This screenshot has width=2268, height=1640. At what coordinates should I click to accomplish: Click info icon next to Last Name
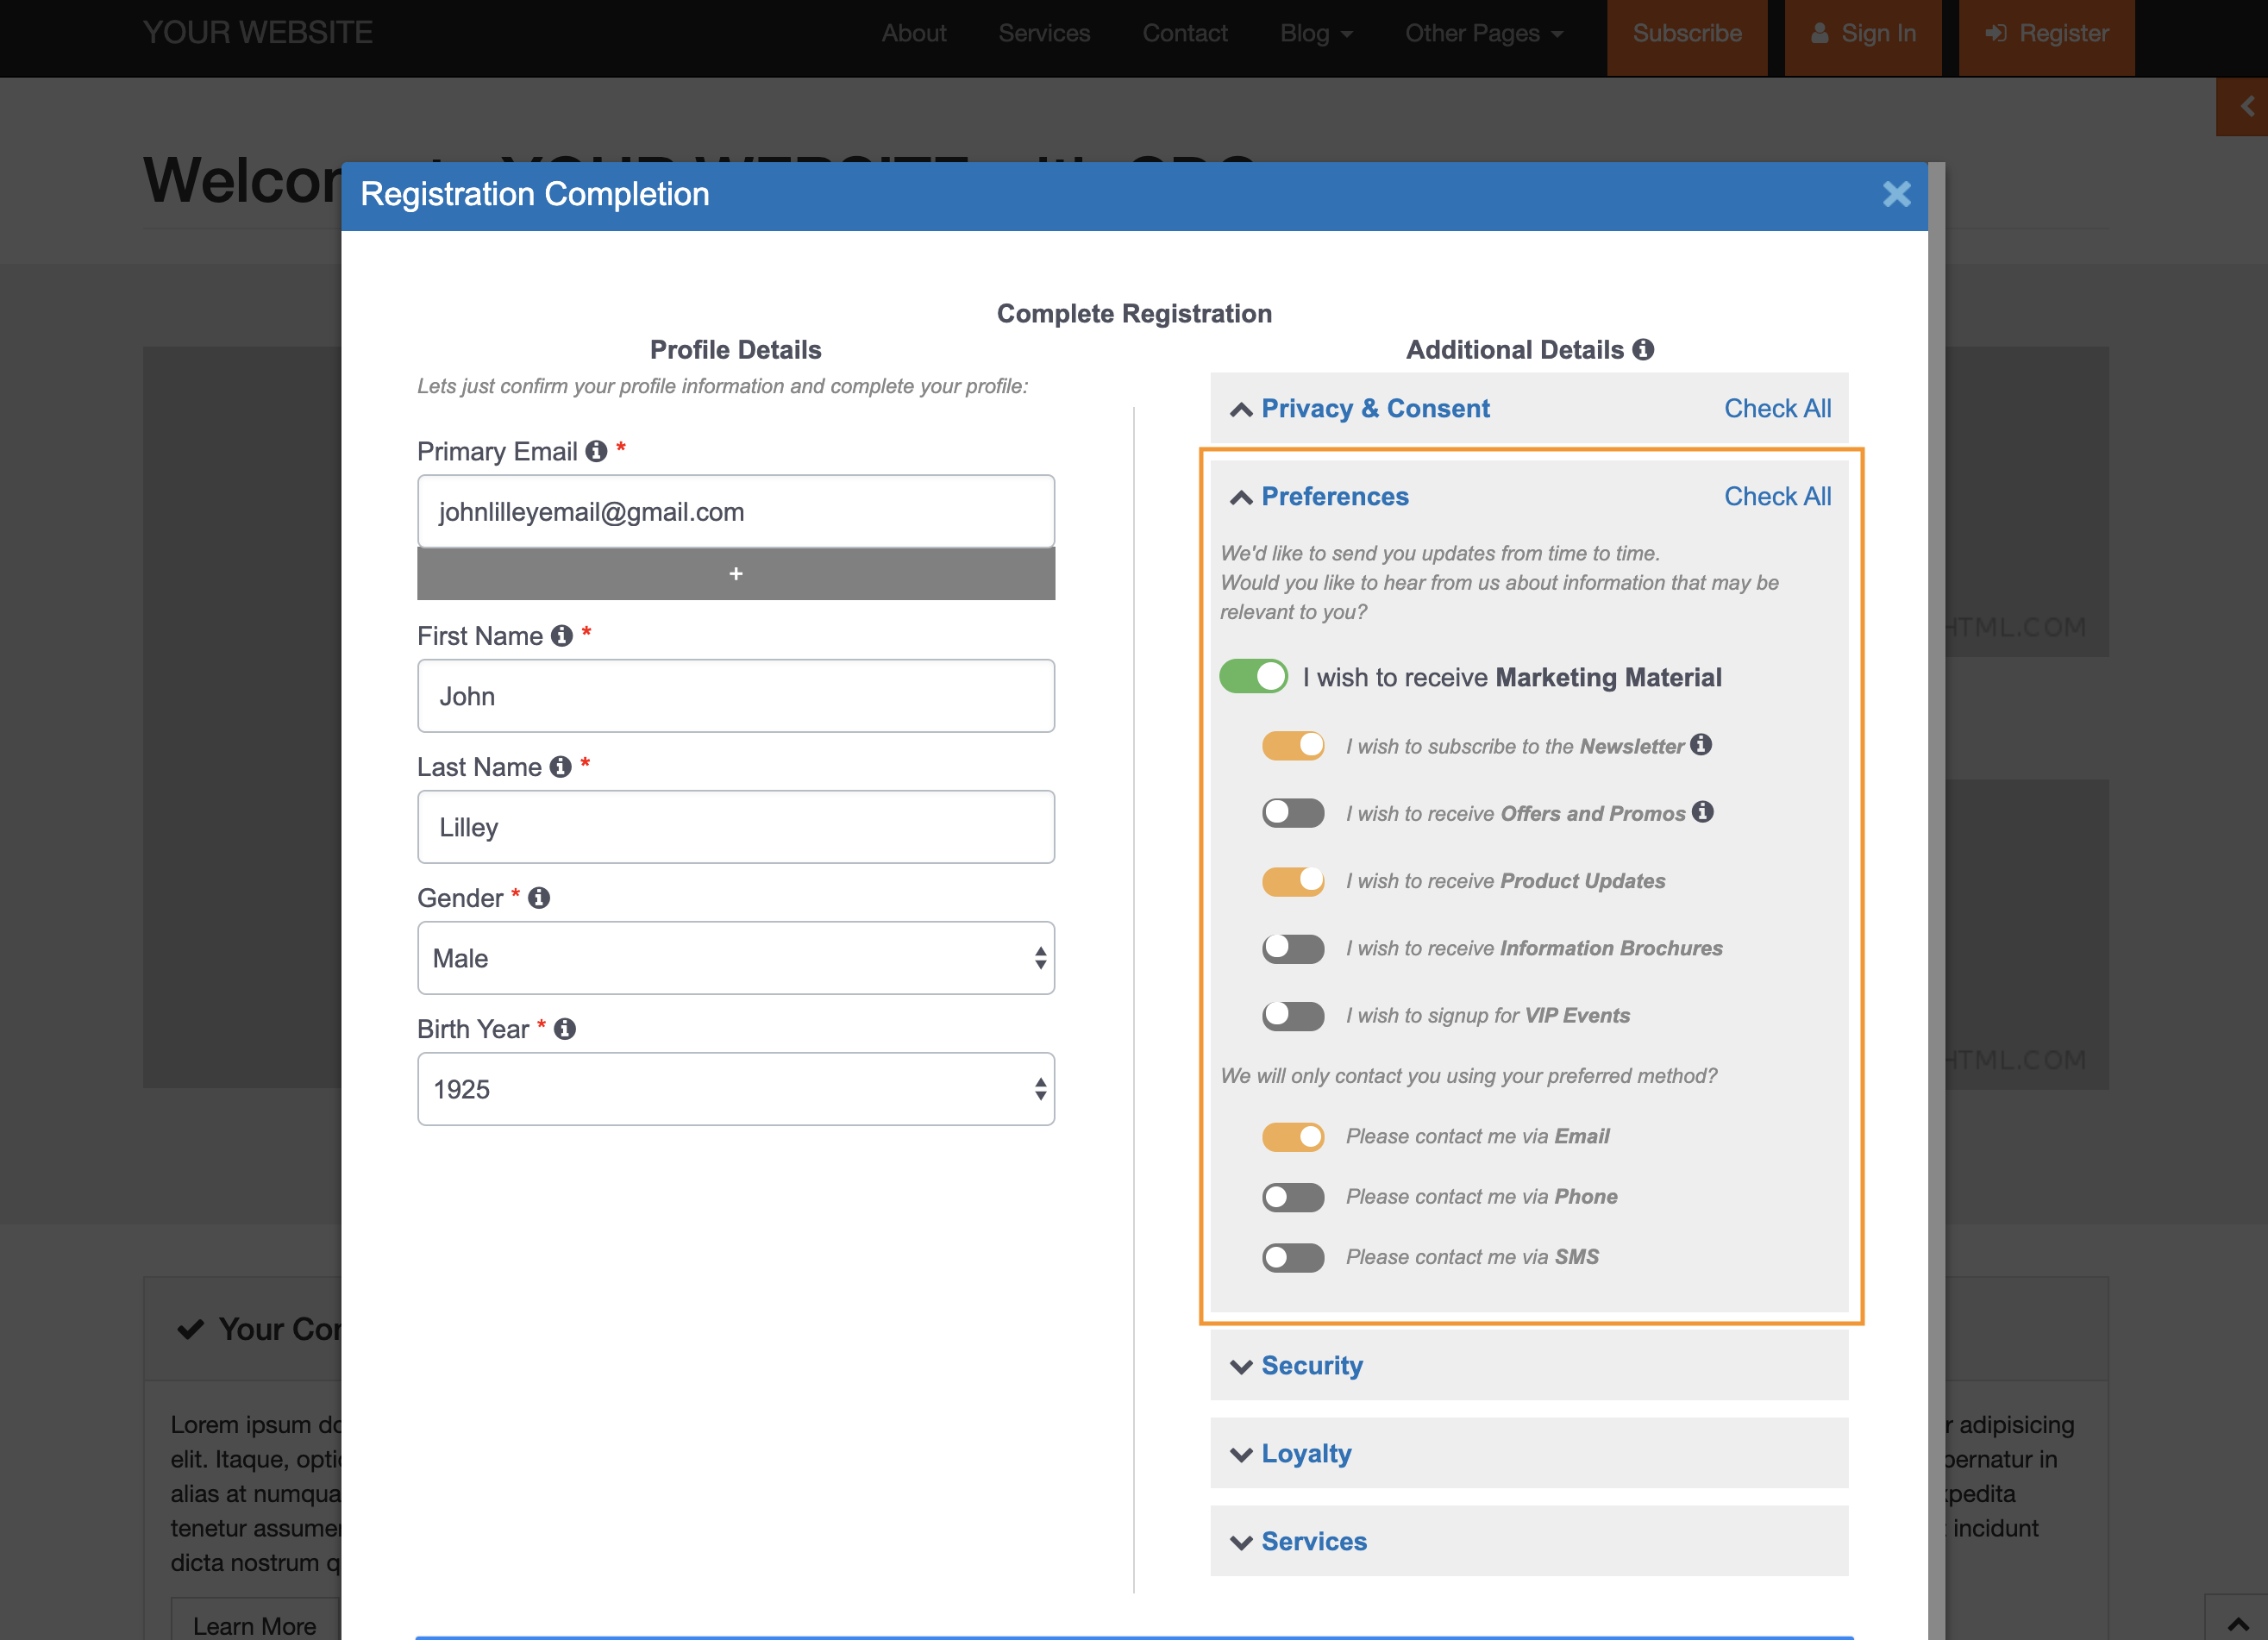pos(561,767)
